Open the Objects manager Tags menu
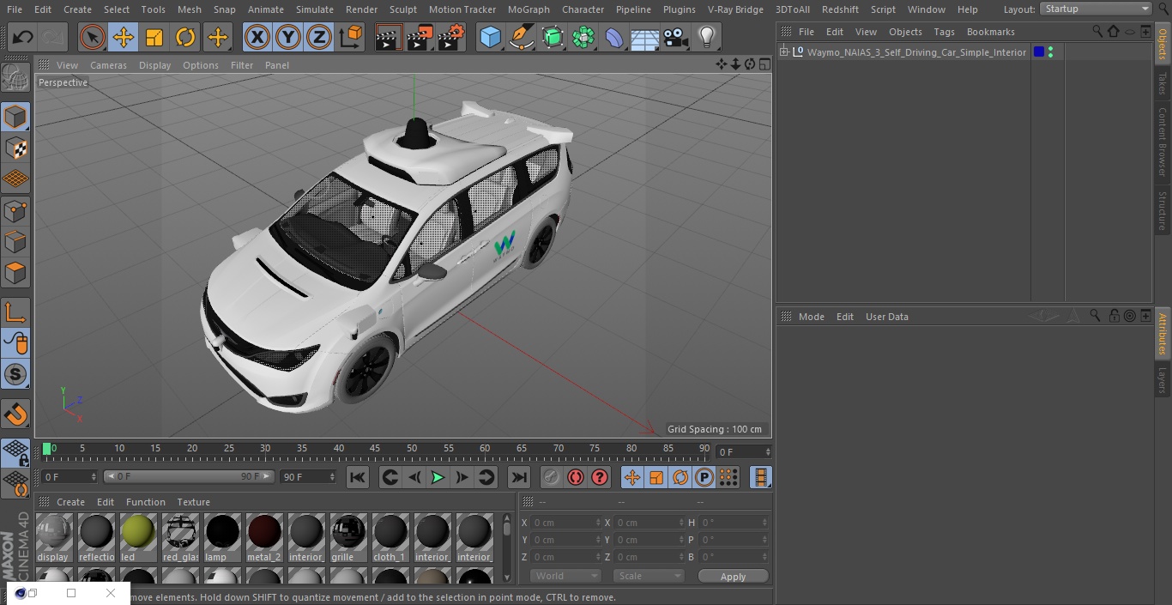Image resolution: width=1172 pixels, height=605 pixels. coord(944,32)
